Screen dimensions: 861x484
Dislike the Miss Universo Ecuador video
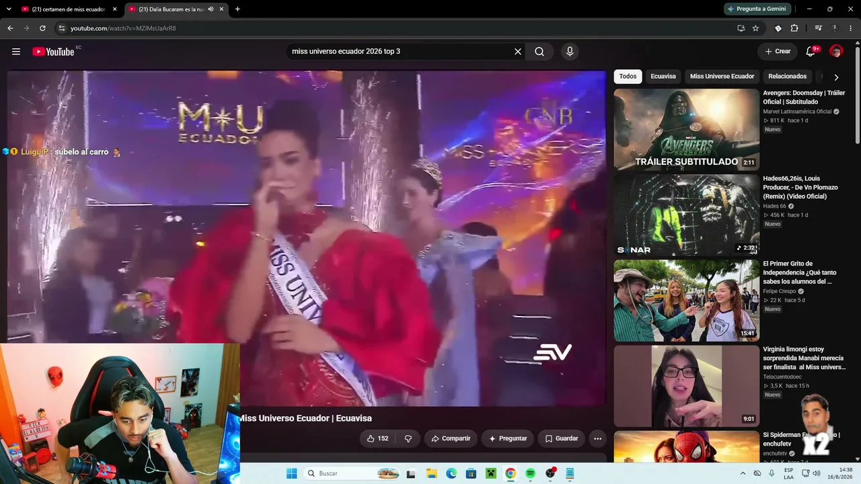tap(408, 438)
